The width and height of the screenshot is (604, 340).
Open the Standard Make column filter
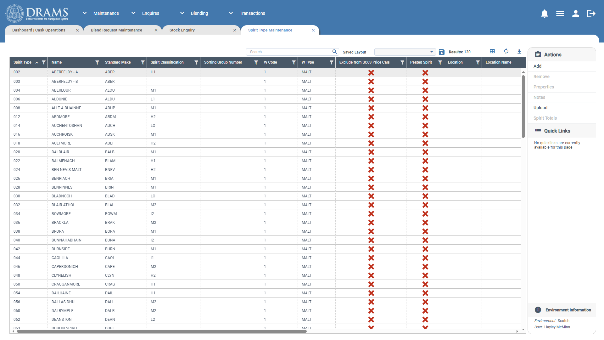143,62
